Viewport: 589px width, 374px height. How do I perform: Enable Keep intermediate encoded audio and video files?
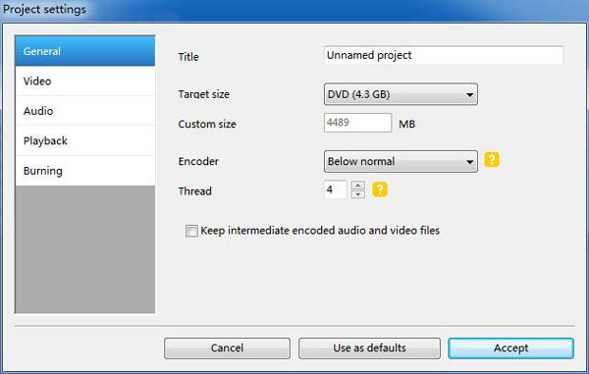(191, 231)
